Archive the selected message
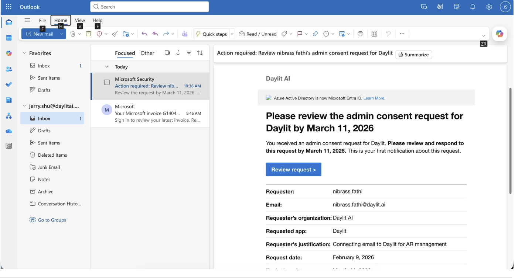Viewport: 515px width, 278px height. pos(88,34)
